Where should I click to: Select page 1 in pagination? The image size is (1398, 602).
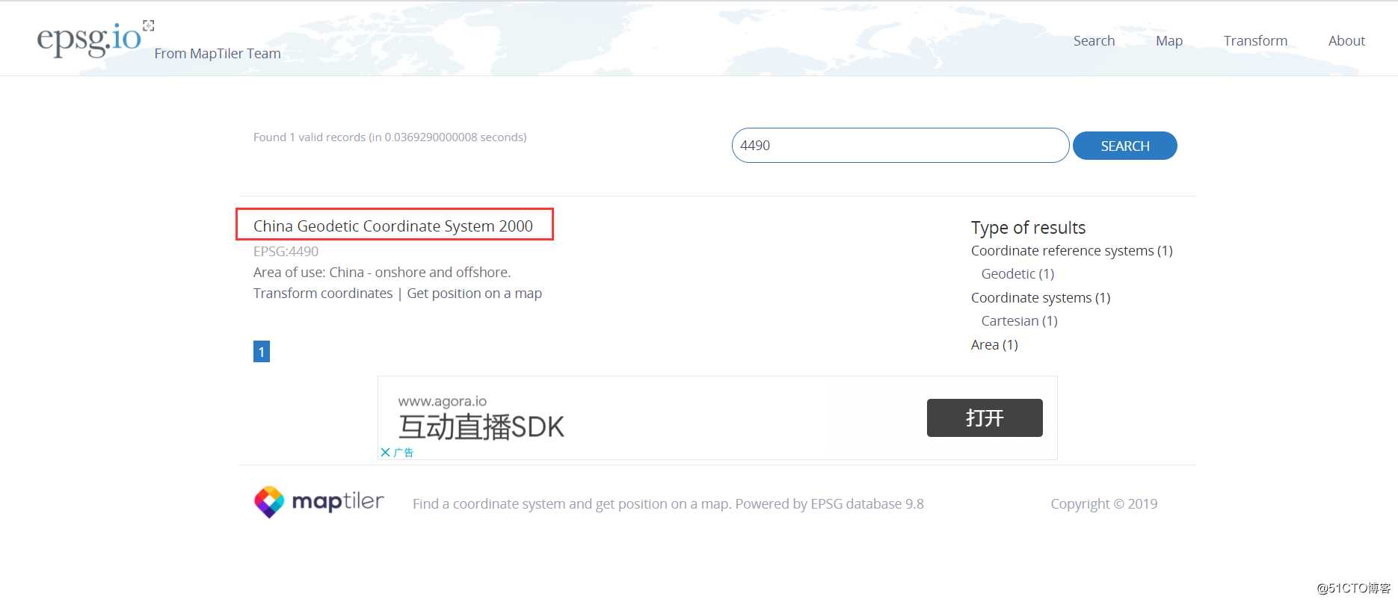coord(262,352)
